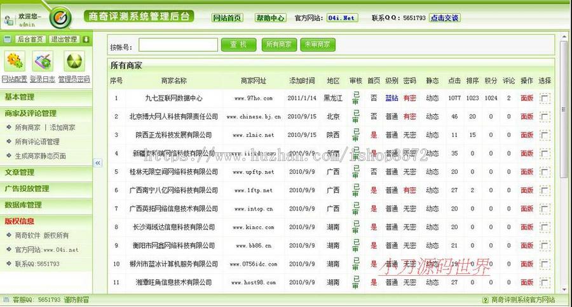Click 联系QQ:5651793 in the sidebar

coord(37,264)
